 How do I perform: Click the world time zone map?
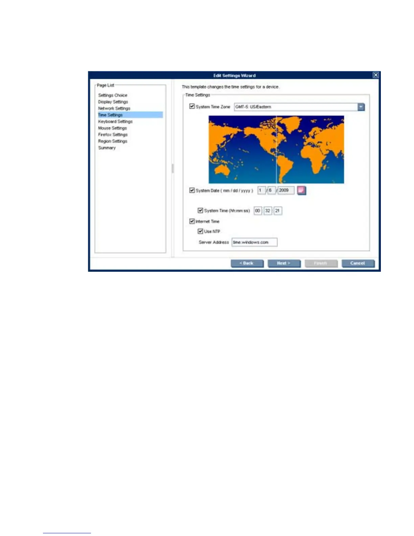coord(276,150)
